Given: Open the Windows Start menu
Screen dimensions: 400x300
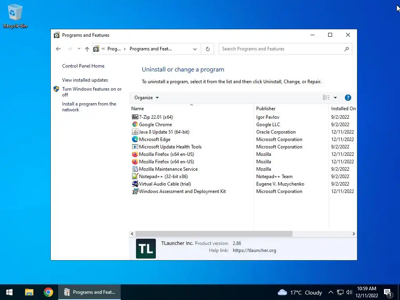Looking at the screenshot, I should pos(9,292).
